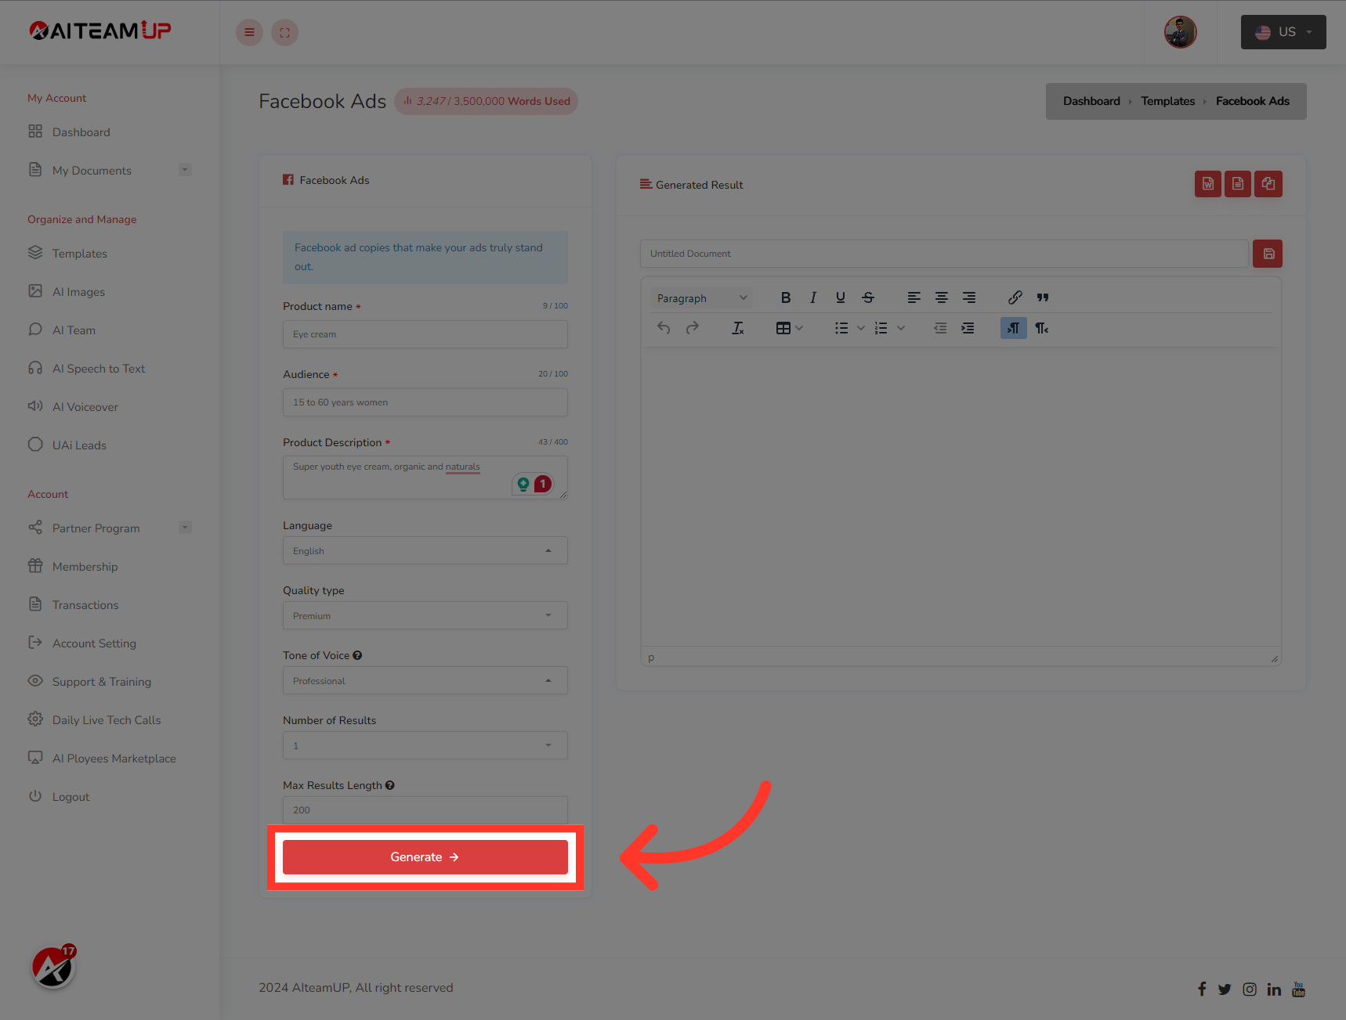Expand the numbered list style options

pyautogui.click(x=901, y=328)
